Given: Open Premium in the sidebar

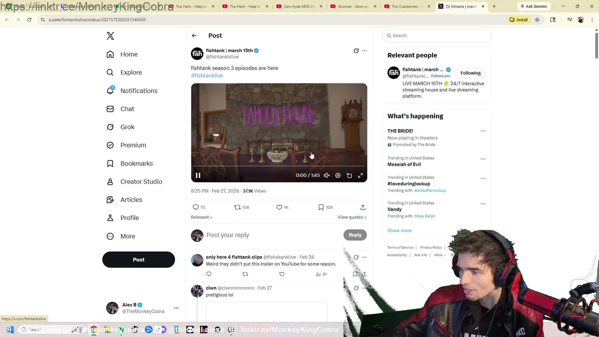Looking at the screenshot, I should click(126, 145).
